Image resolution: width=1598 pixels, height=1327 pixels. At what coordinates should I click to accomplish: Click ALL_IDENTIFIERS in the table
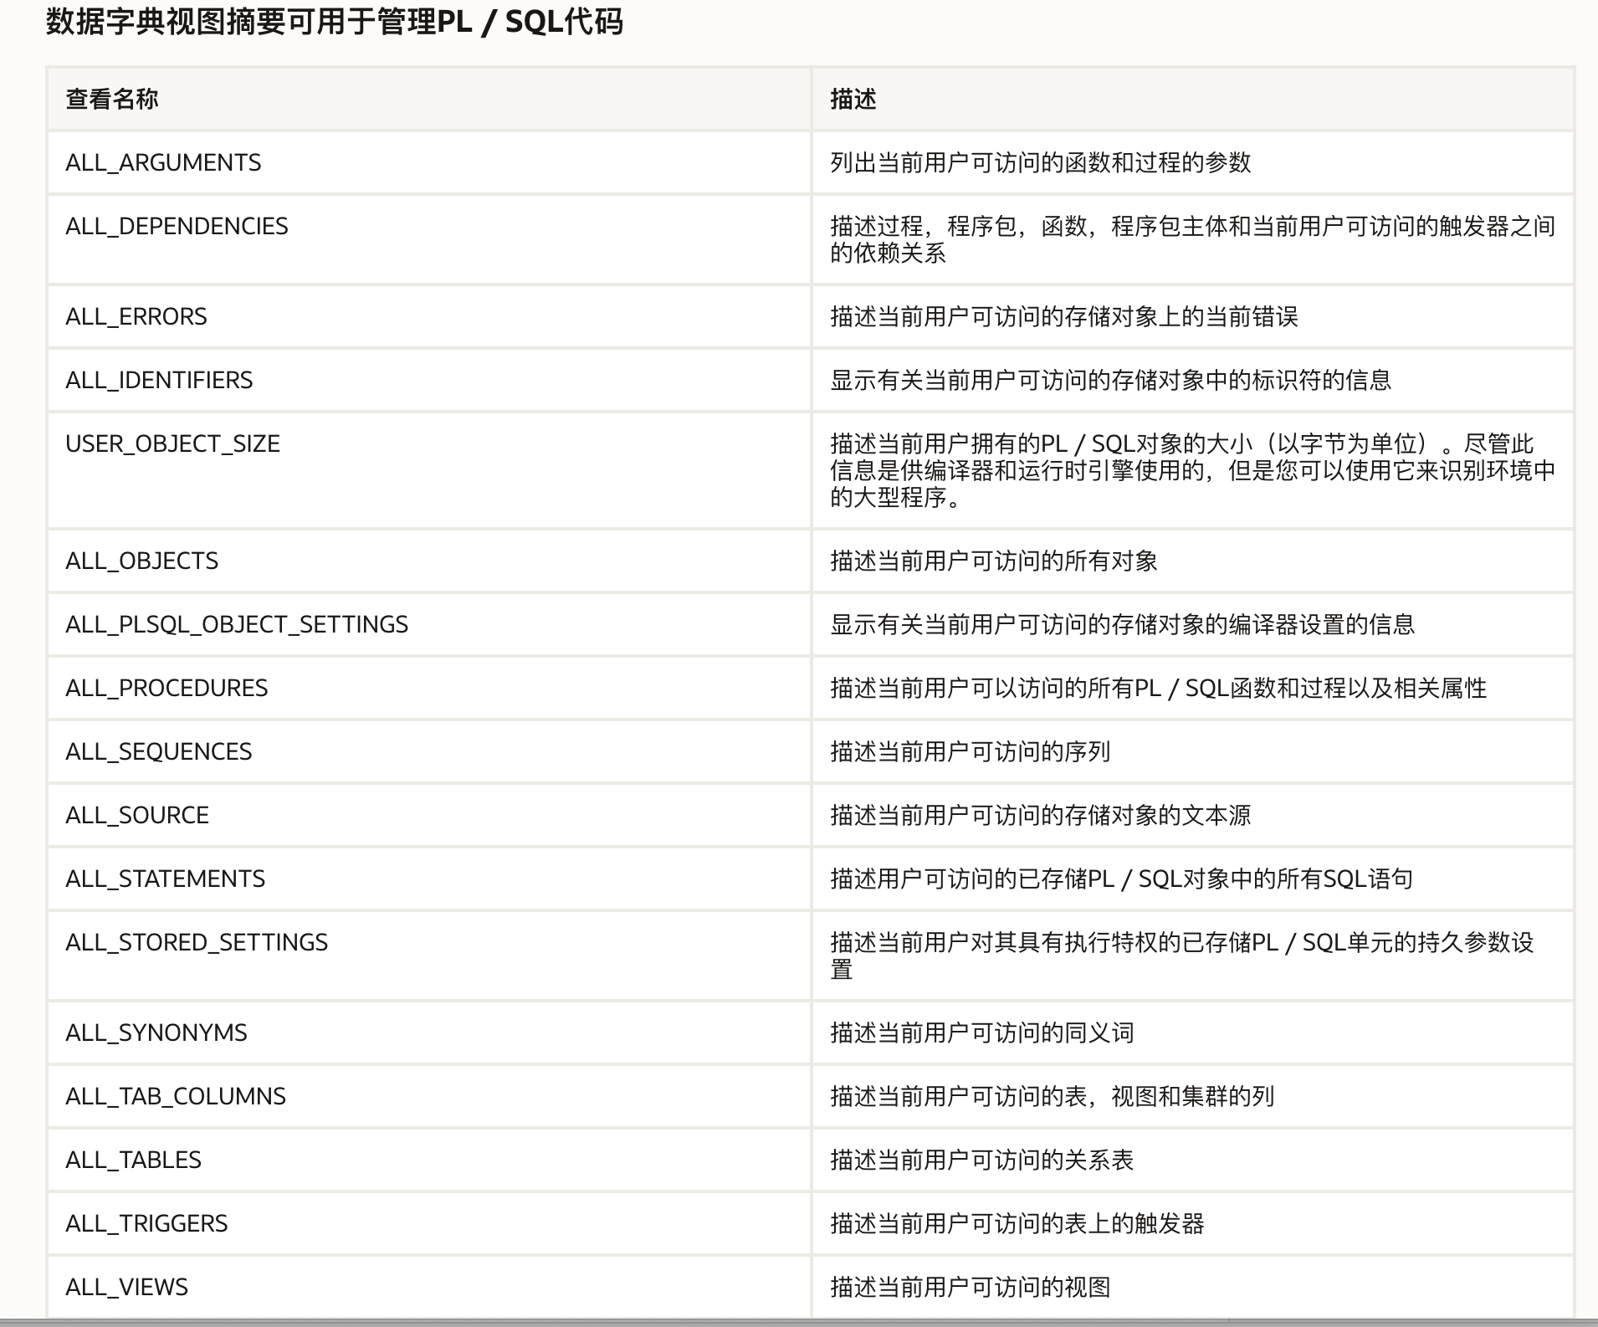[x=159, y=380]
